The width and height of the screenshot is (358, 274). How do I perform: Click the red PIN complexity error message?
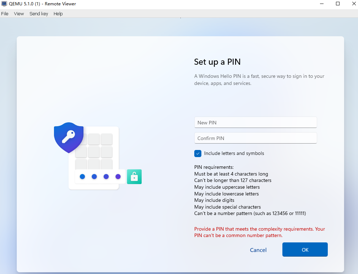[x=259, y=232]
